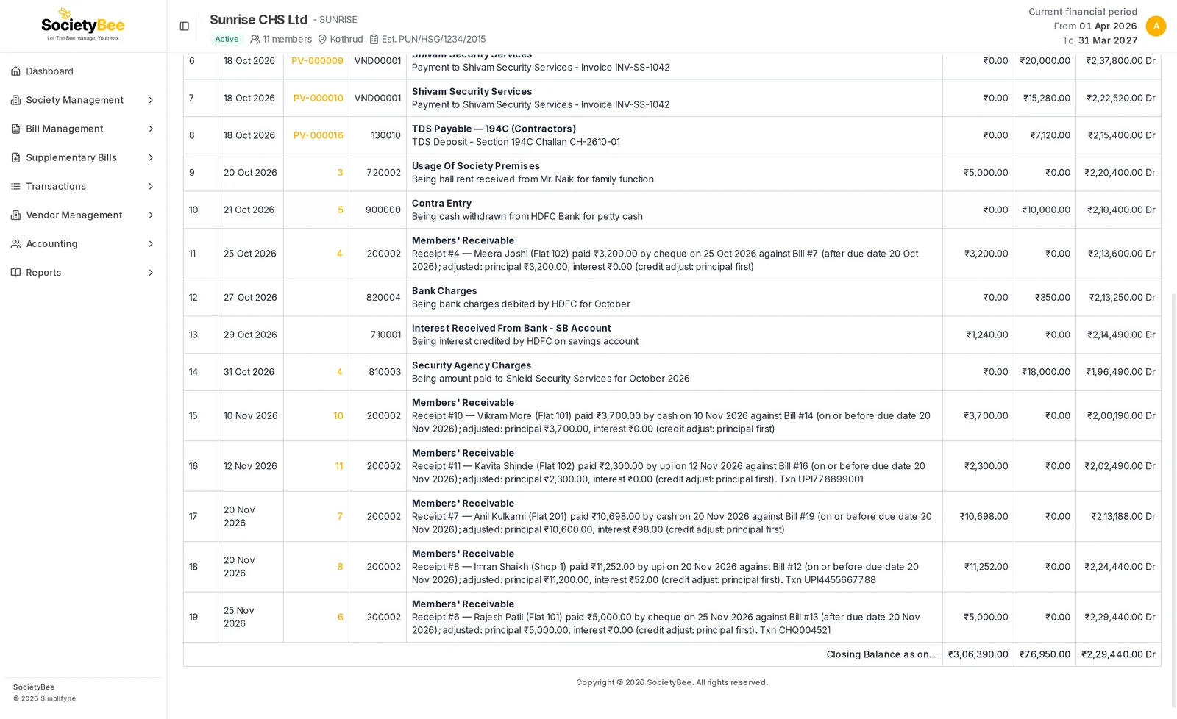Expand Transactions chevron
Screen dimensions: 1177x719
click(x=151, y=186)
